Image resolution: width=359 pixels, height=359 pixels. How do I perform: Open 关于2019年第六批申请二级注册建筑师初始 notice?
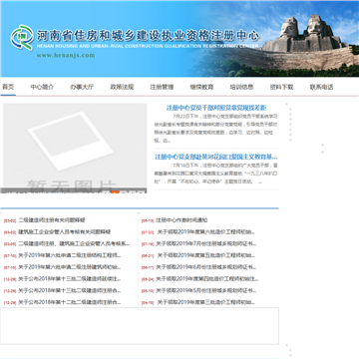(70, 267)
